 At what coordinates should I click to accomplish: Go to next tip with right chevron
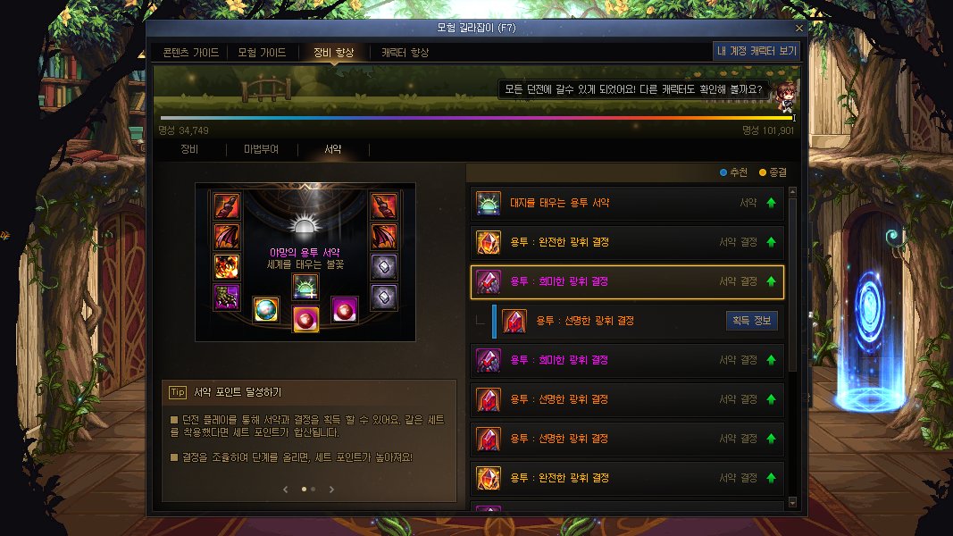(331, 490)
